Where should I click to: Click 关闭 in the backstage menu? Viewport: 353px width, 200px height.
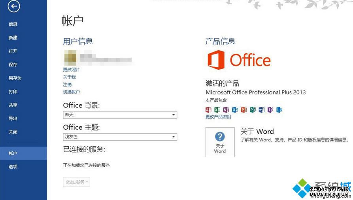(x=13, y=132)
